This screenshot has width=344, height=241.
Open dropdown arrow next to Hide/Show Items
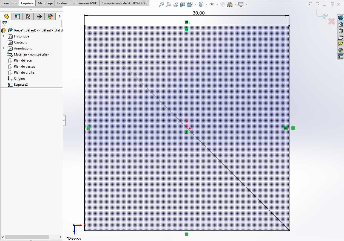[x=217, y=4]
